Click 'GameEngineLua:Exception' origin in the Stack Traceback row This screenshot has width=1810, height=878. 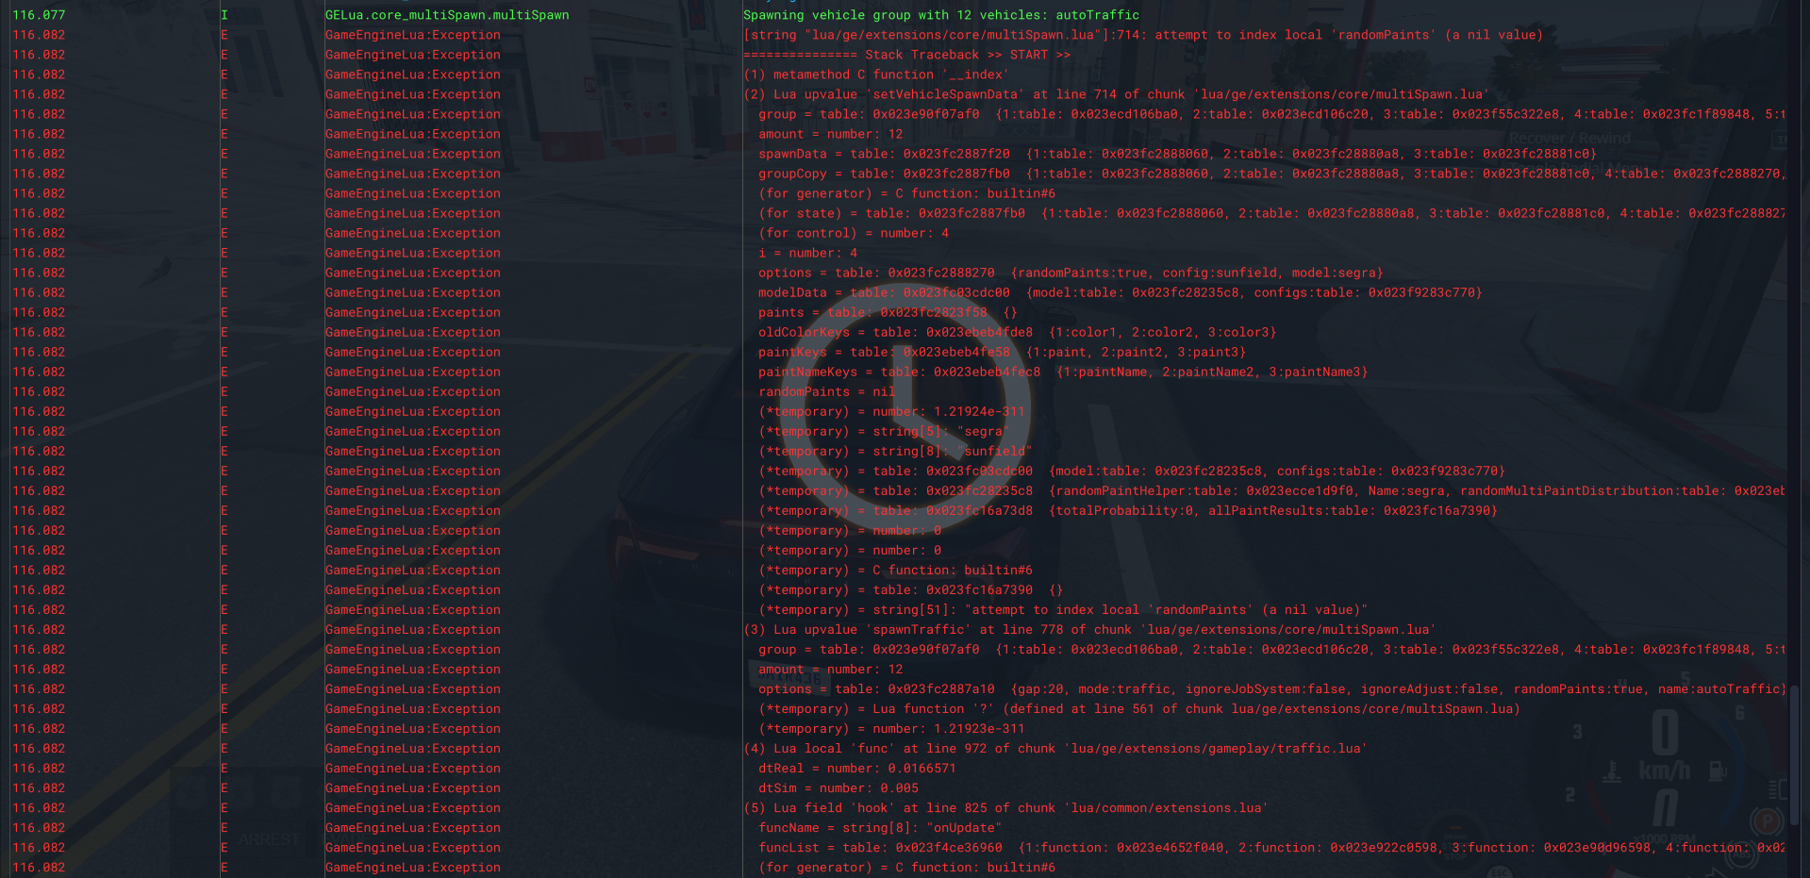pos(413,55)
